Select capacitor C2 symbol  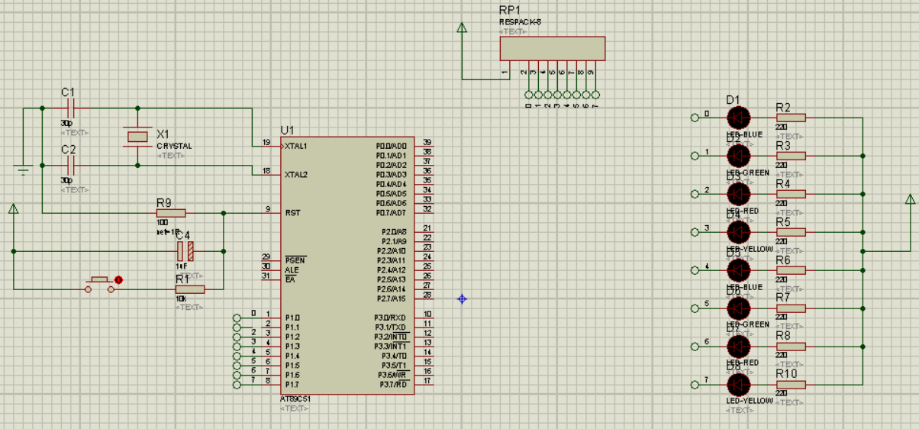tap(70, 165)
